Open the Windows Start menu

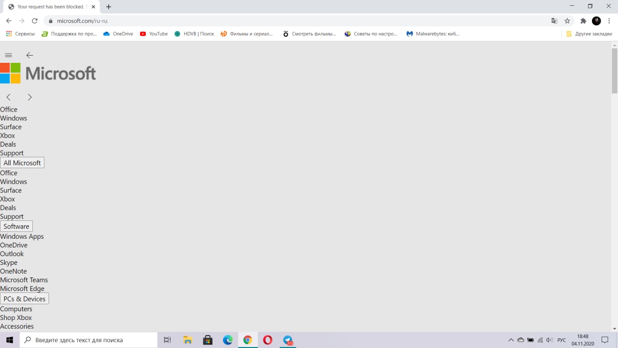[10, 340]
